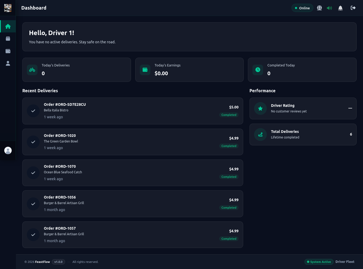Click the System Active status badge
The height and width of the screenshot is (269, 363).
pyautogui.click(x=319, y=262)
